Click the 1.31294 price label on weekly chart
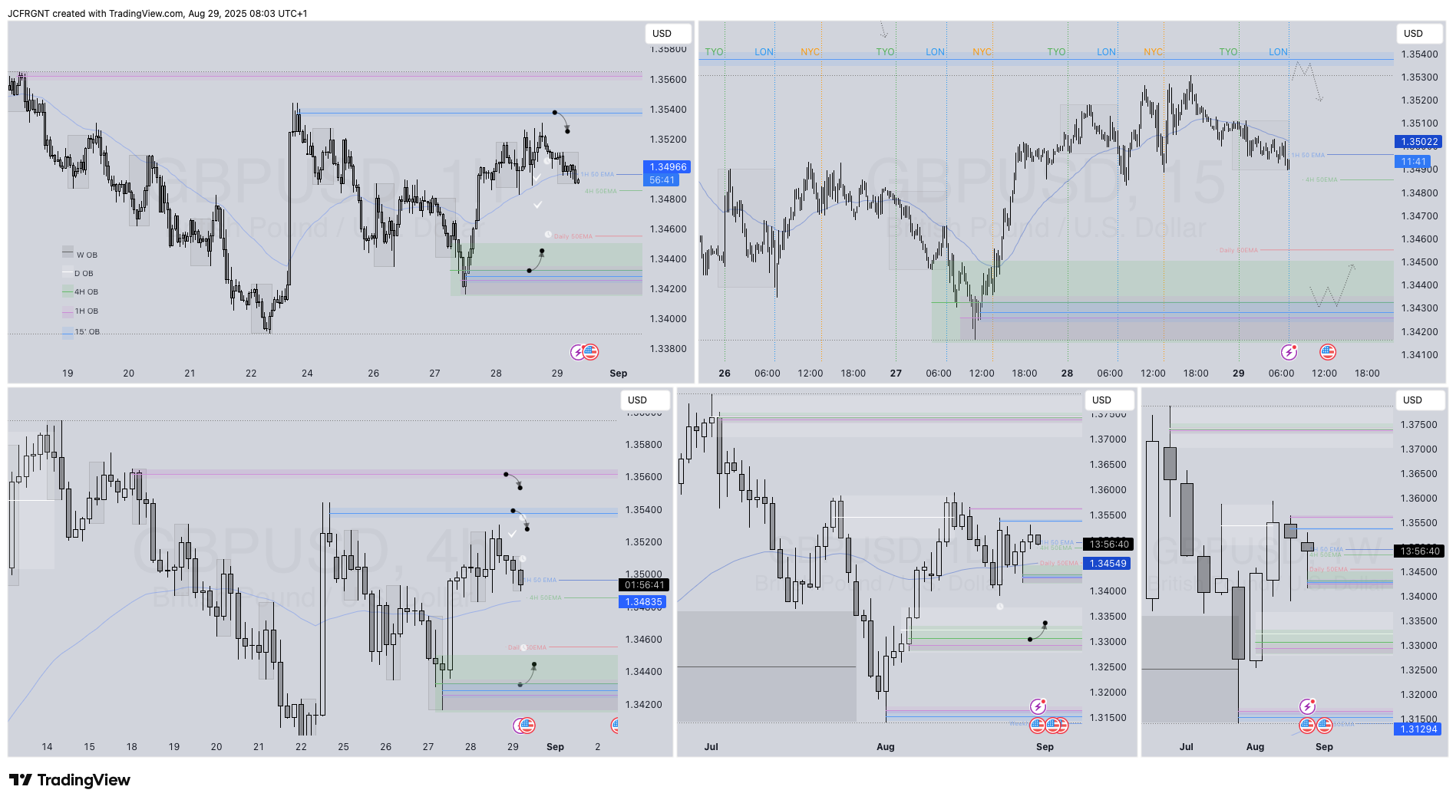Screen dimensions: 1456x803 [x=1418, y=729]
